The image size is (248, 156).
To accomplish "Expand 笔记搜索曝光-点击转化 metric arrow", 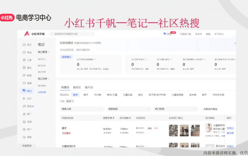I will click(205, 59).
